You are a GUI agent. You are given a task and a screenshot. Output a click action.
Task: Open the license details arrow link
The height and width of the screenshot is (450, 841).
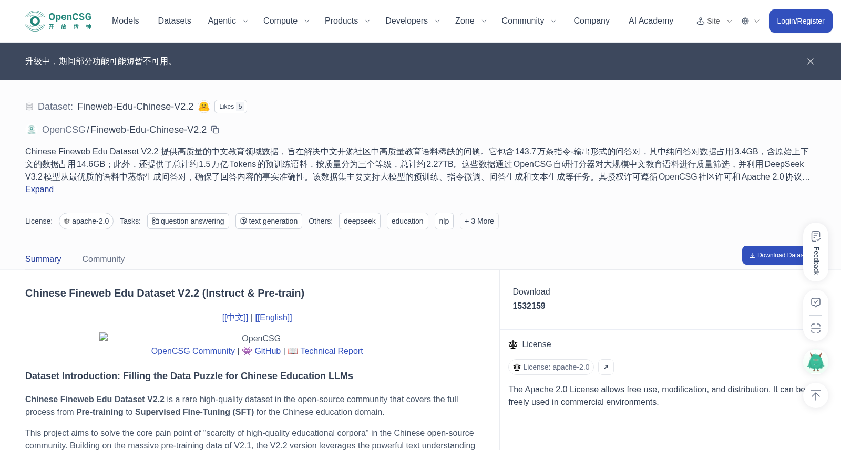coord(606,367)
